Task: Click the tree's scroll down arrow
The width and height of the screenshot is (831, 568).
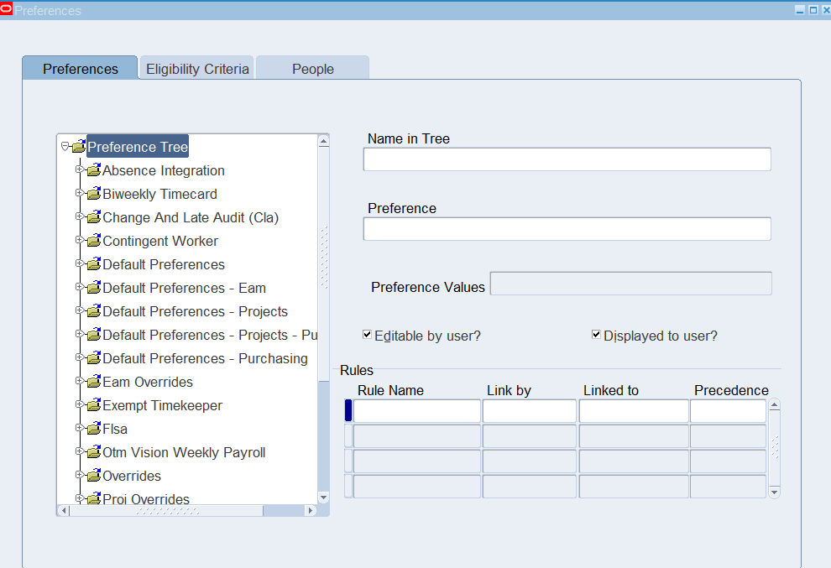Action: 323,495
